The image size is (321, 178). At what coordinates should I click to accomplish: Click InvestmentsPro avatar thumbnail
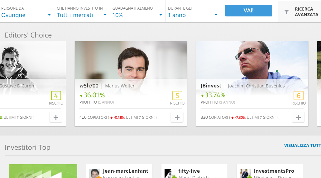(246, 173)
